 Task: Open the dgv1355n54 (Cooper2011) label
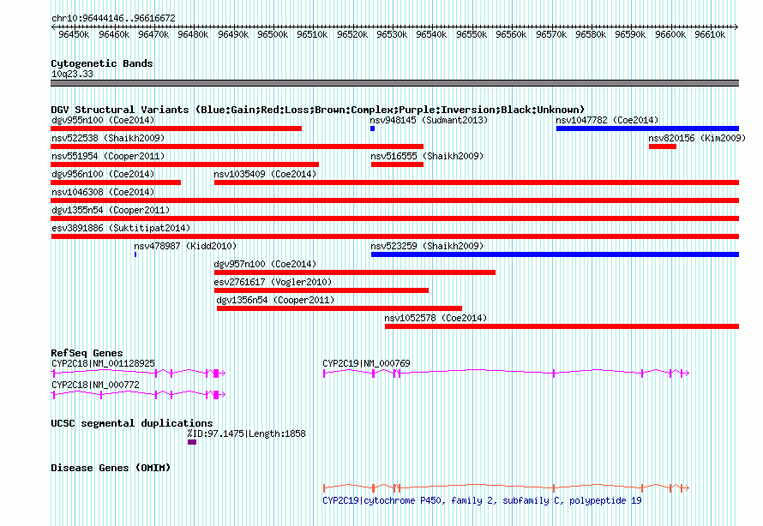point(111,210)
